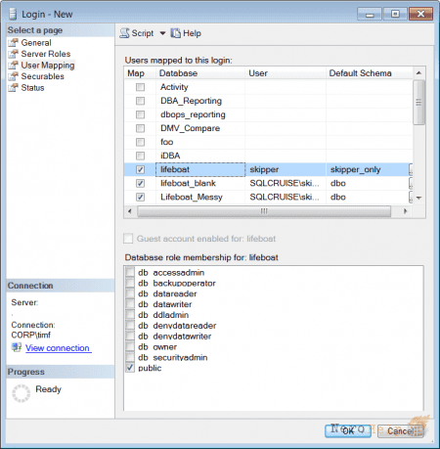Select the Activity database row
Viewport: 440px width, 449px height.
tap(269, 87)
